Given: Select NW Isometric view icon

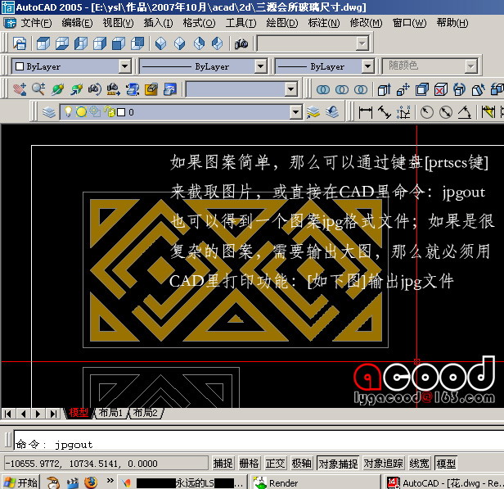Looking at the screenshot, I should [x=218, y=43].
